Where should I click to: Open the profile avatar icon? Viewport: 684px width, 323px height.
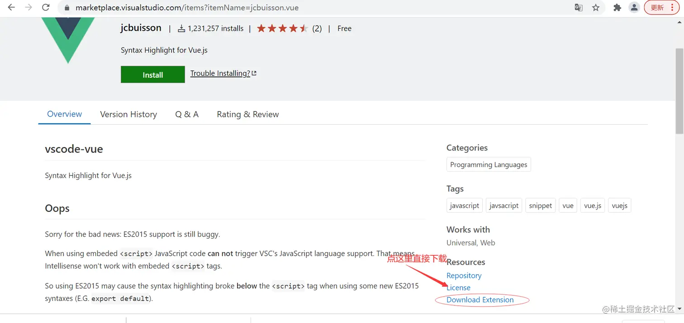(x=634, y=8)
